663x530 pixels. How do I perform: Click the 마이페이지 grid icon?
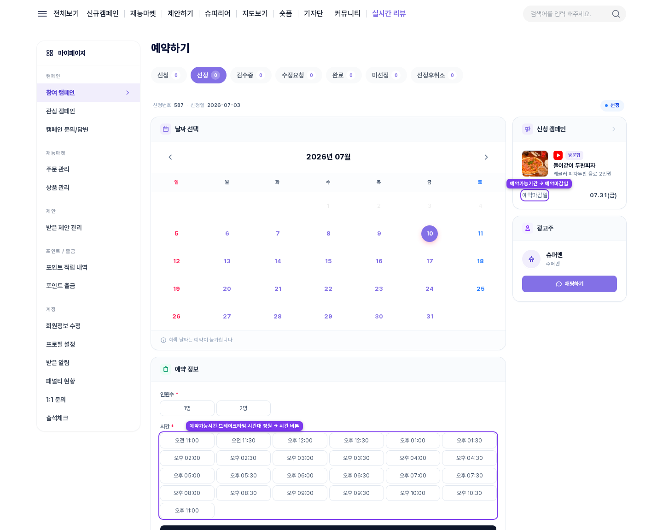tap(50, 53)
